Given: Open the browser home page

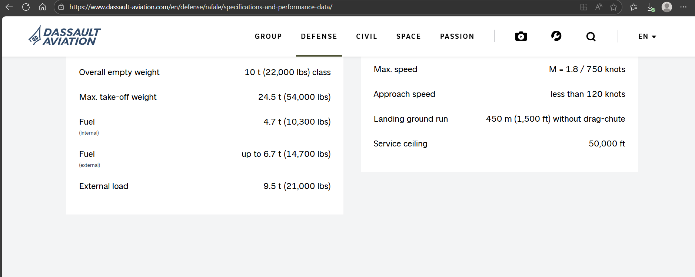Looking at the screenshot, I should coord(43,7).
